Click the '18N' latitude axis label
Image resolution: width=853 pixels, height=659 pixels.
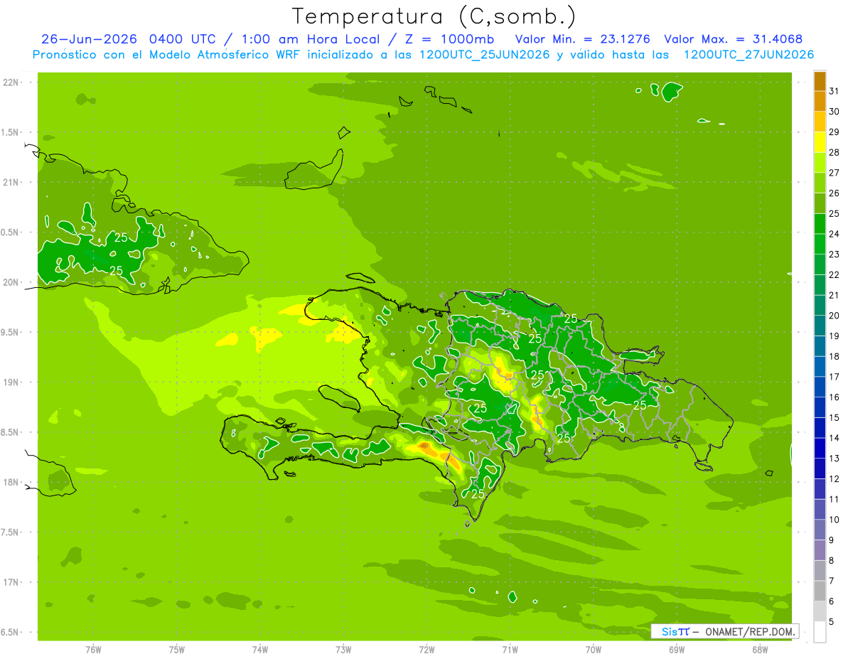coord(10,483)
